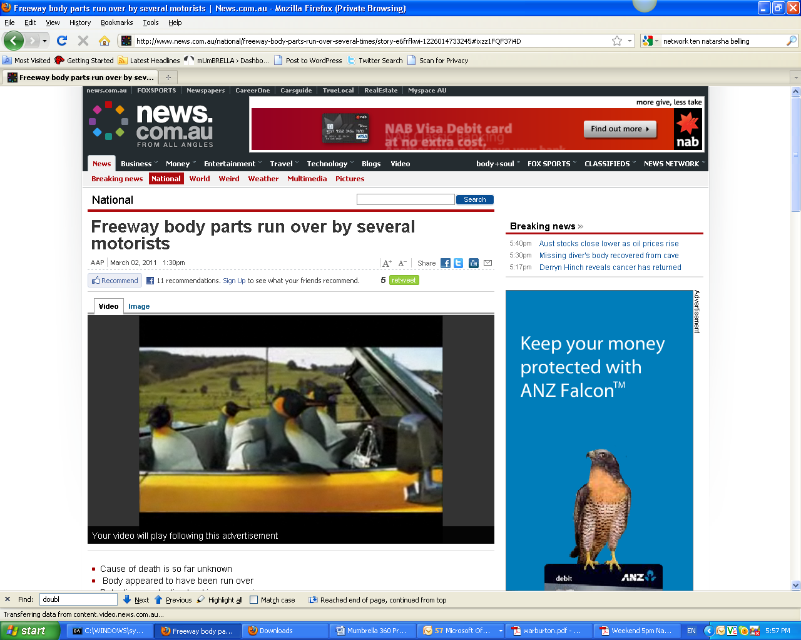Open 'Missing diver's body recovered from cave' link
Viewport: 801px width, 640px height.
[x=609, y=256]
